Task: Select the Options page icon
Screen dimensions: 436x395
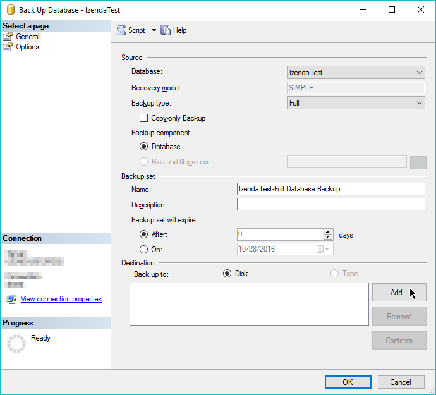Action: tap(8, 47)
